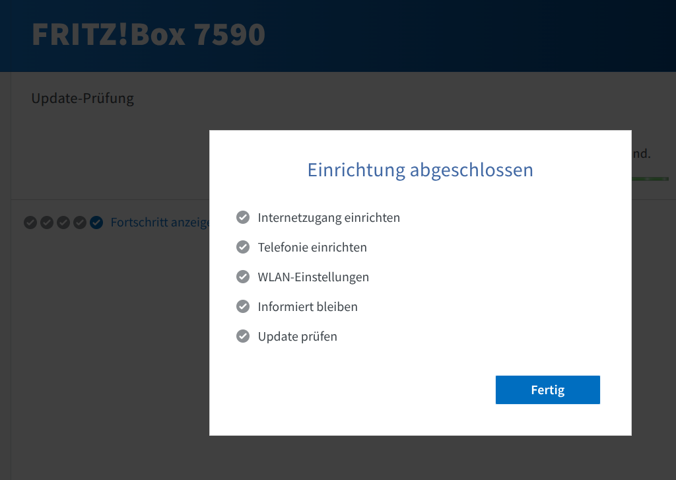Select the Telefonie einrichten list entry
Image resolution: width=676 pixels, height=480 pixels.
(x=312, y=247)
